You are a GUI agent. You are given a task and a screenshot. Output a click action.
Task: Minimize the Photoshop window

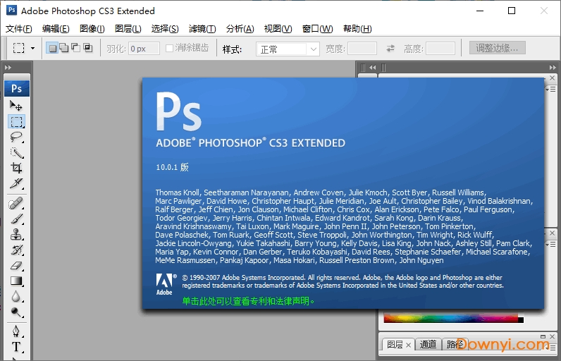coord(480,11)
